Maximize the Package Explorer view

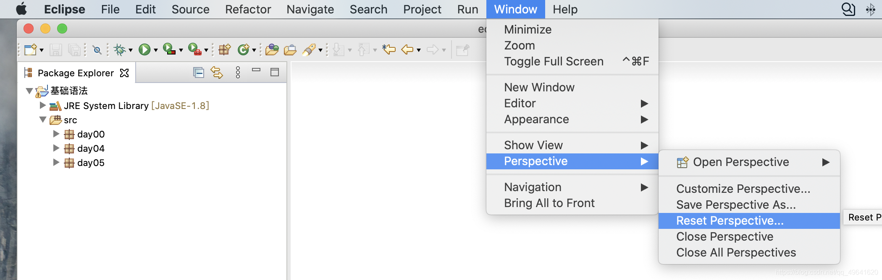coord(275,72)
